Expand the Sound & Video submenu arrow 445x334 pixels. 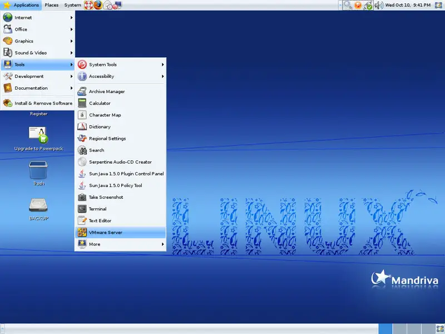point(71,53)
